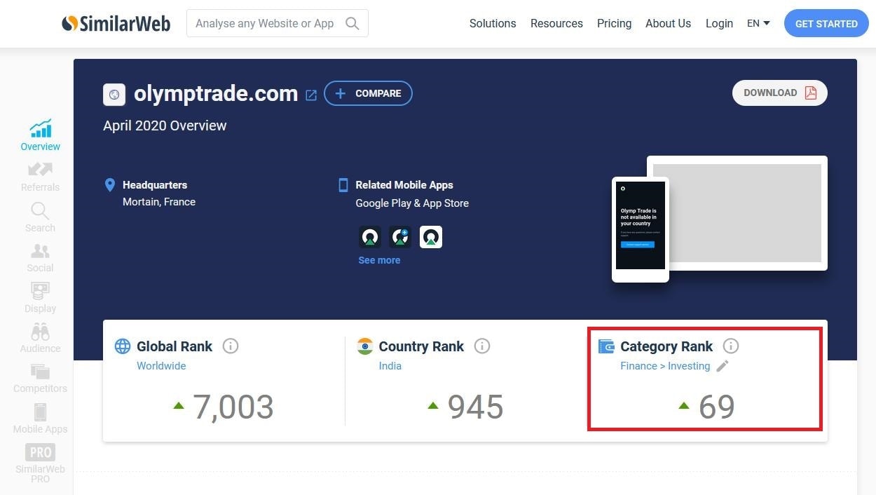Click the COMPARE button

point(368,93)
